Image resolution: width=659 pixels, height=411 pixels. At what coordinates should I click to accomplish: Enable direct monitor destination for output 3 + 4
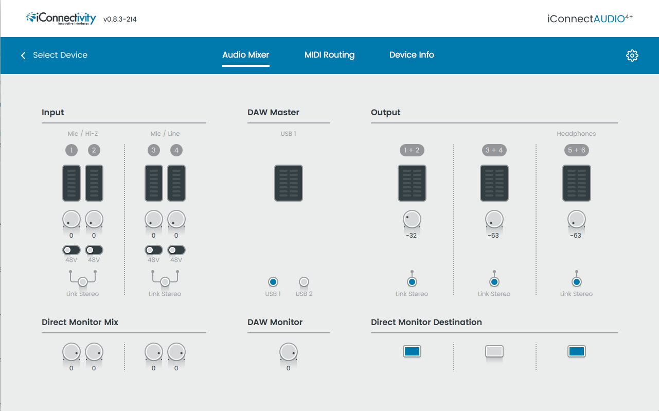(494, 351)
